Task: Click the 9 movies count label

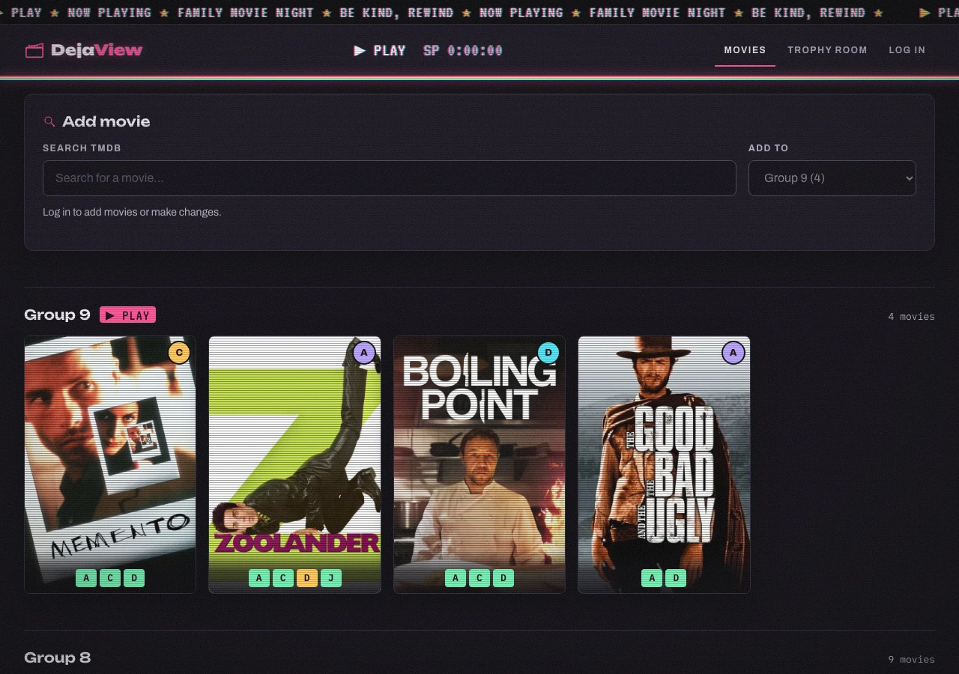Action: [x=911, y=660]
